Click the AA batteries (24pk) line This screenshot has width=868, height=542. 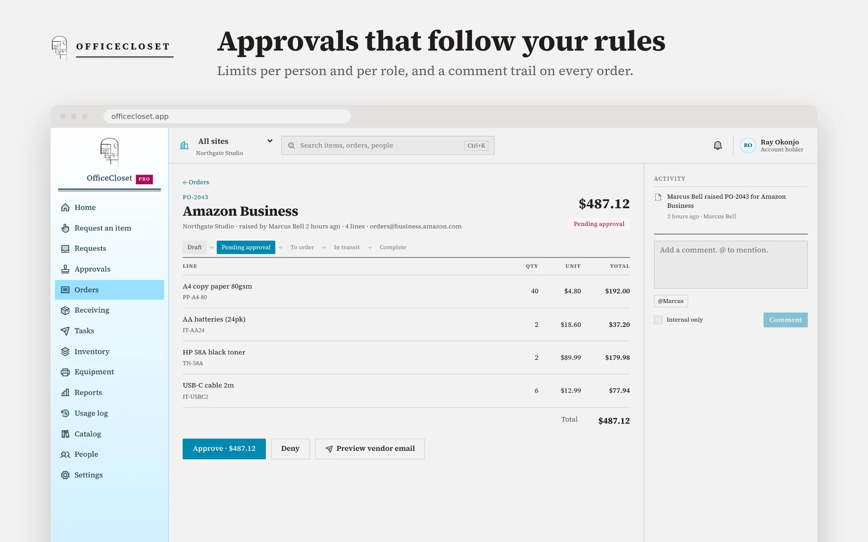click(406, 325)
